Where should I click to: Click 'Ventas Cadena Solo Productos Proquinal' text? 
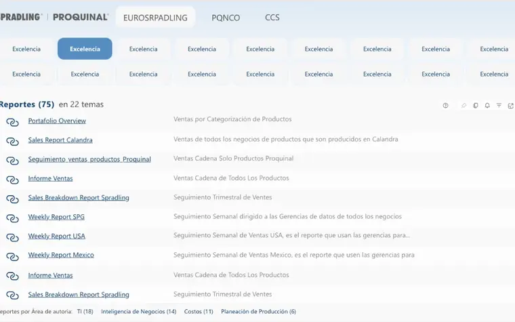[x=234, y=159]
